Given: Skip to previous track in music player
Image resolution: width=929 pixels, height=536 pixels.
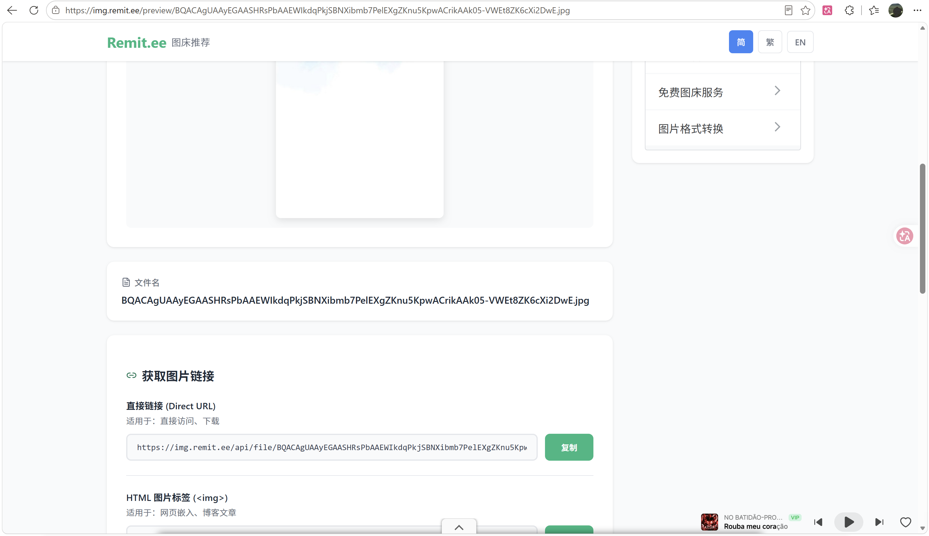Looking at the screenshot, I should tap(818, 522).
